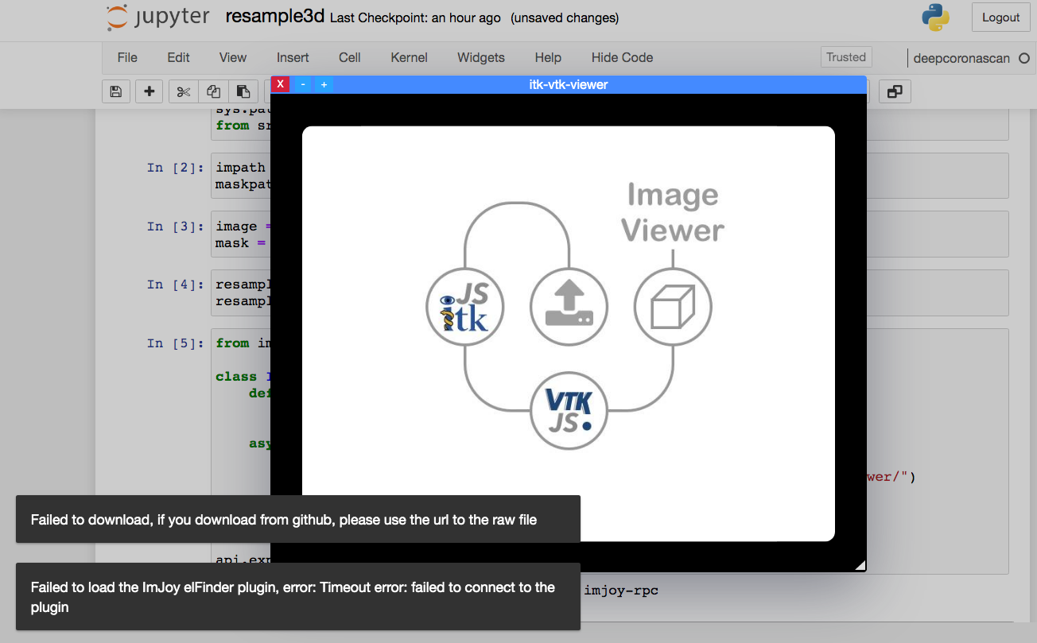Click the Jupyter logo
Screen dimensions: 1037x643
point(158,17)
